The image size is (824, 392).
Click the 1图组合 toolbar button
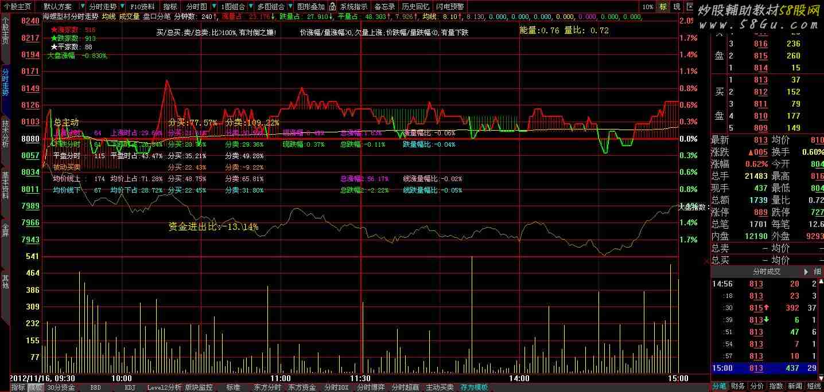(x=233, y=6)
